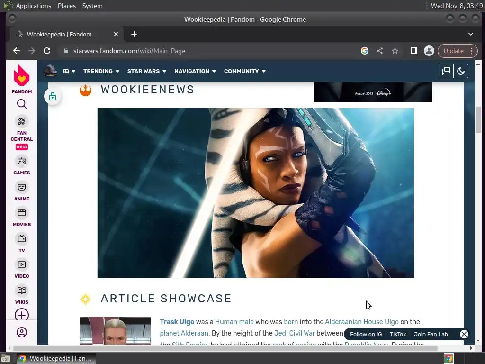Click the Chrome icon in the bottom-right tray
Viewport: 485px width, 364px height.
[449, 358]
